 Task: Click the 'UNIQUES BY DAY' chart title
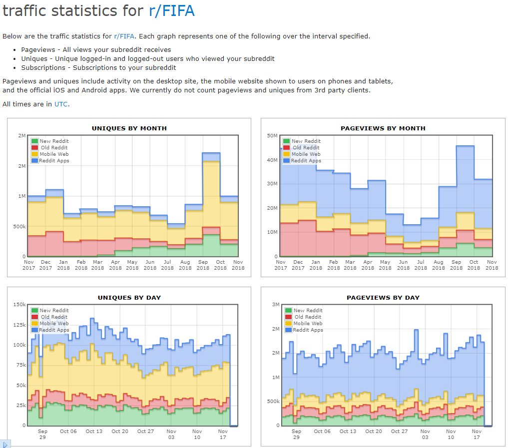pos(129,298)
